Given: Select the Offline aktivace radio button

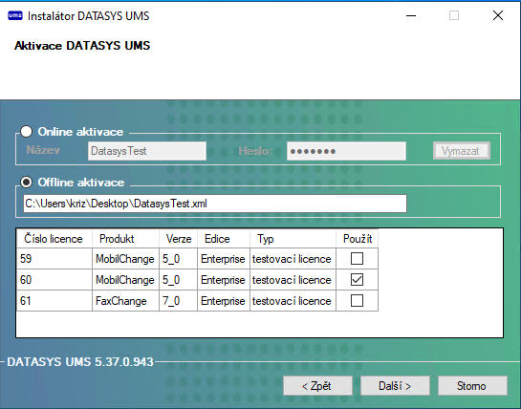Looking at the screenshot, I should point(26,183).
